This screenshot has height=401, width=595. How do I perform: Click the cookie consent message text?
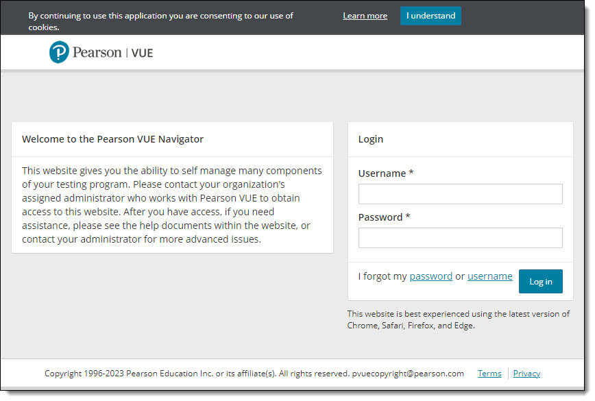pyautogui.click(x=160, y=21)
